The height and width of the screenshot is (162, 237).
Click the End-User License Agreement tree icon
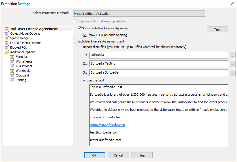7,29
